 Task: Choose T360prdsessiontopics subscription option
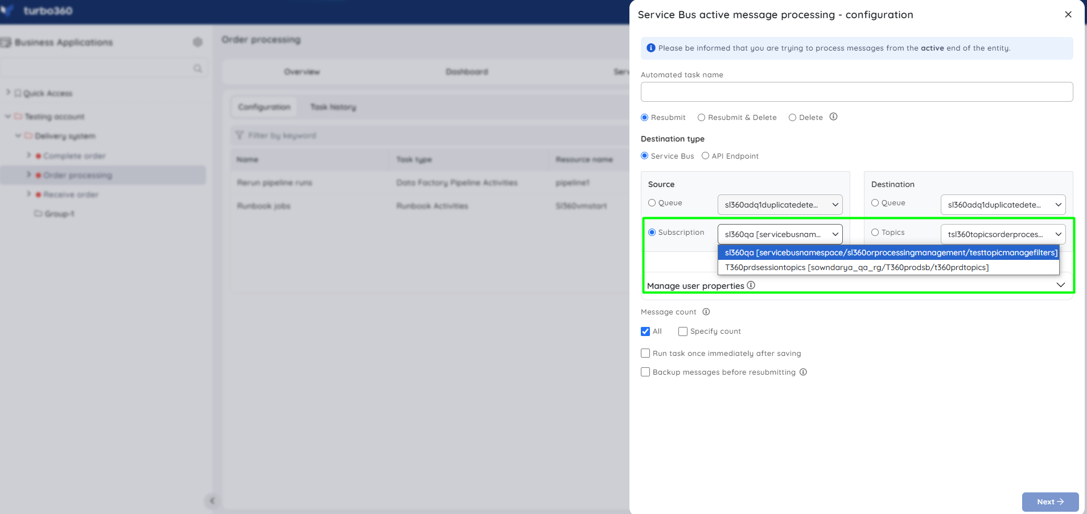tap(888, 267)
